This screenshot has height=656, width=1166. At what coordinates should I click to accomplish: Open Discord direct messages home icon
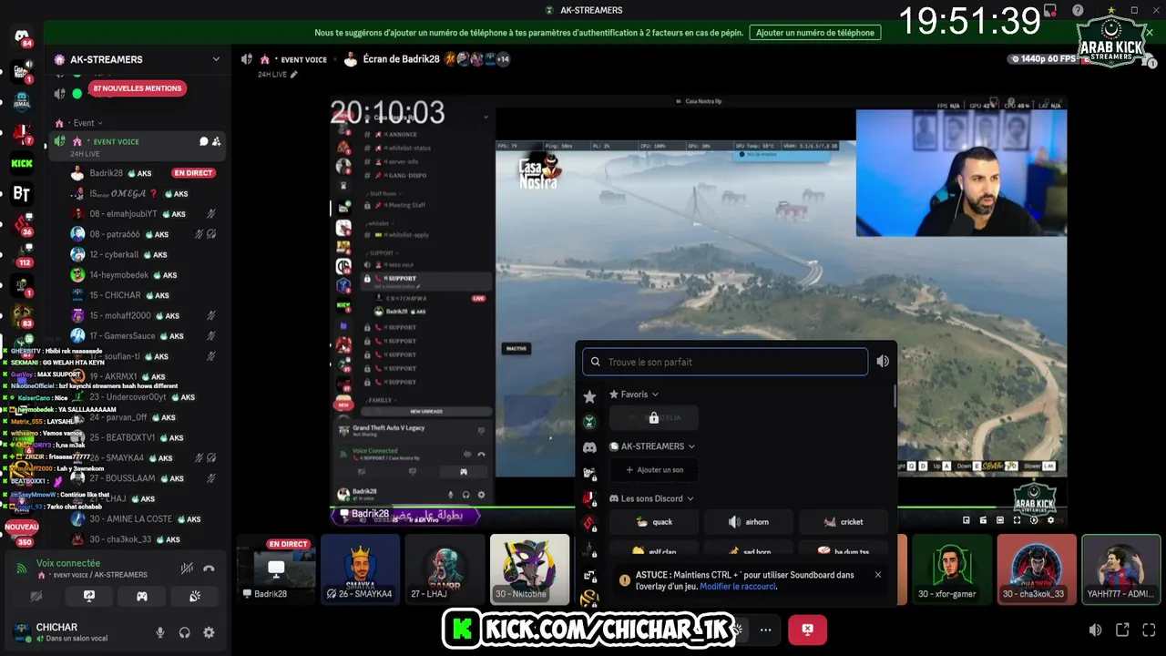[x=22, y=36]
